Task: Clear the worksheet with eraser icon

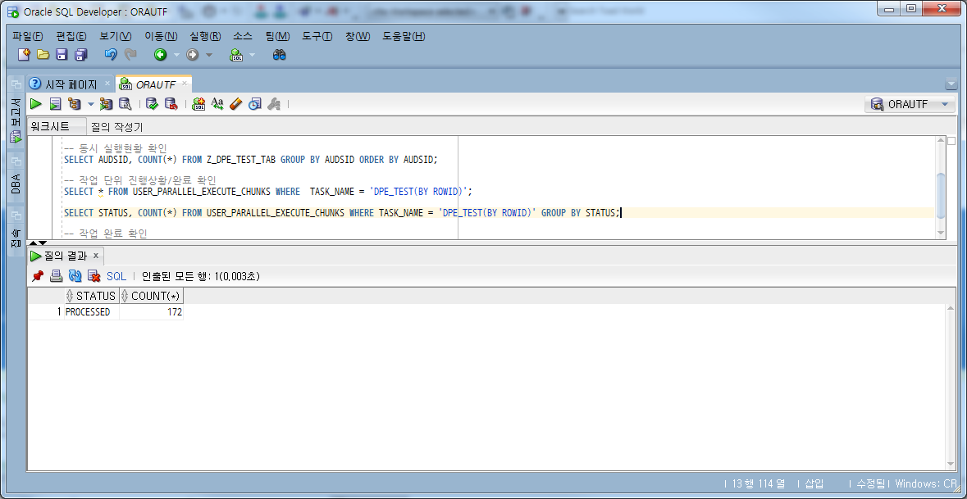Action: (x=236, y=104)
